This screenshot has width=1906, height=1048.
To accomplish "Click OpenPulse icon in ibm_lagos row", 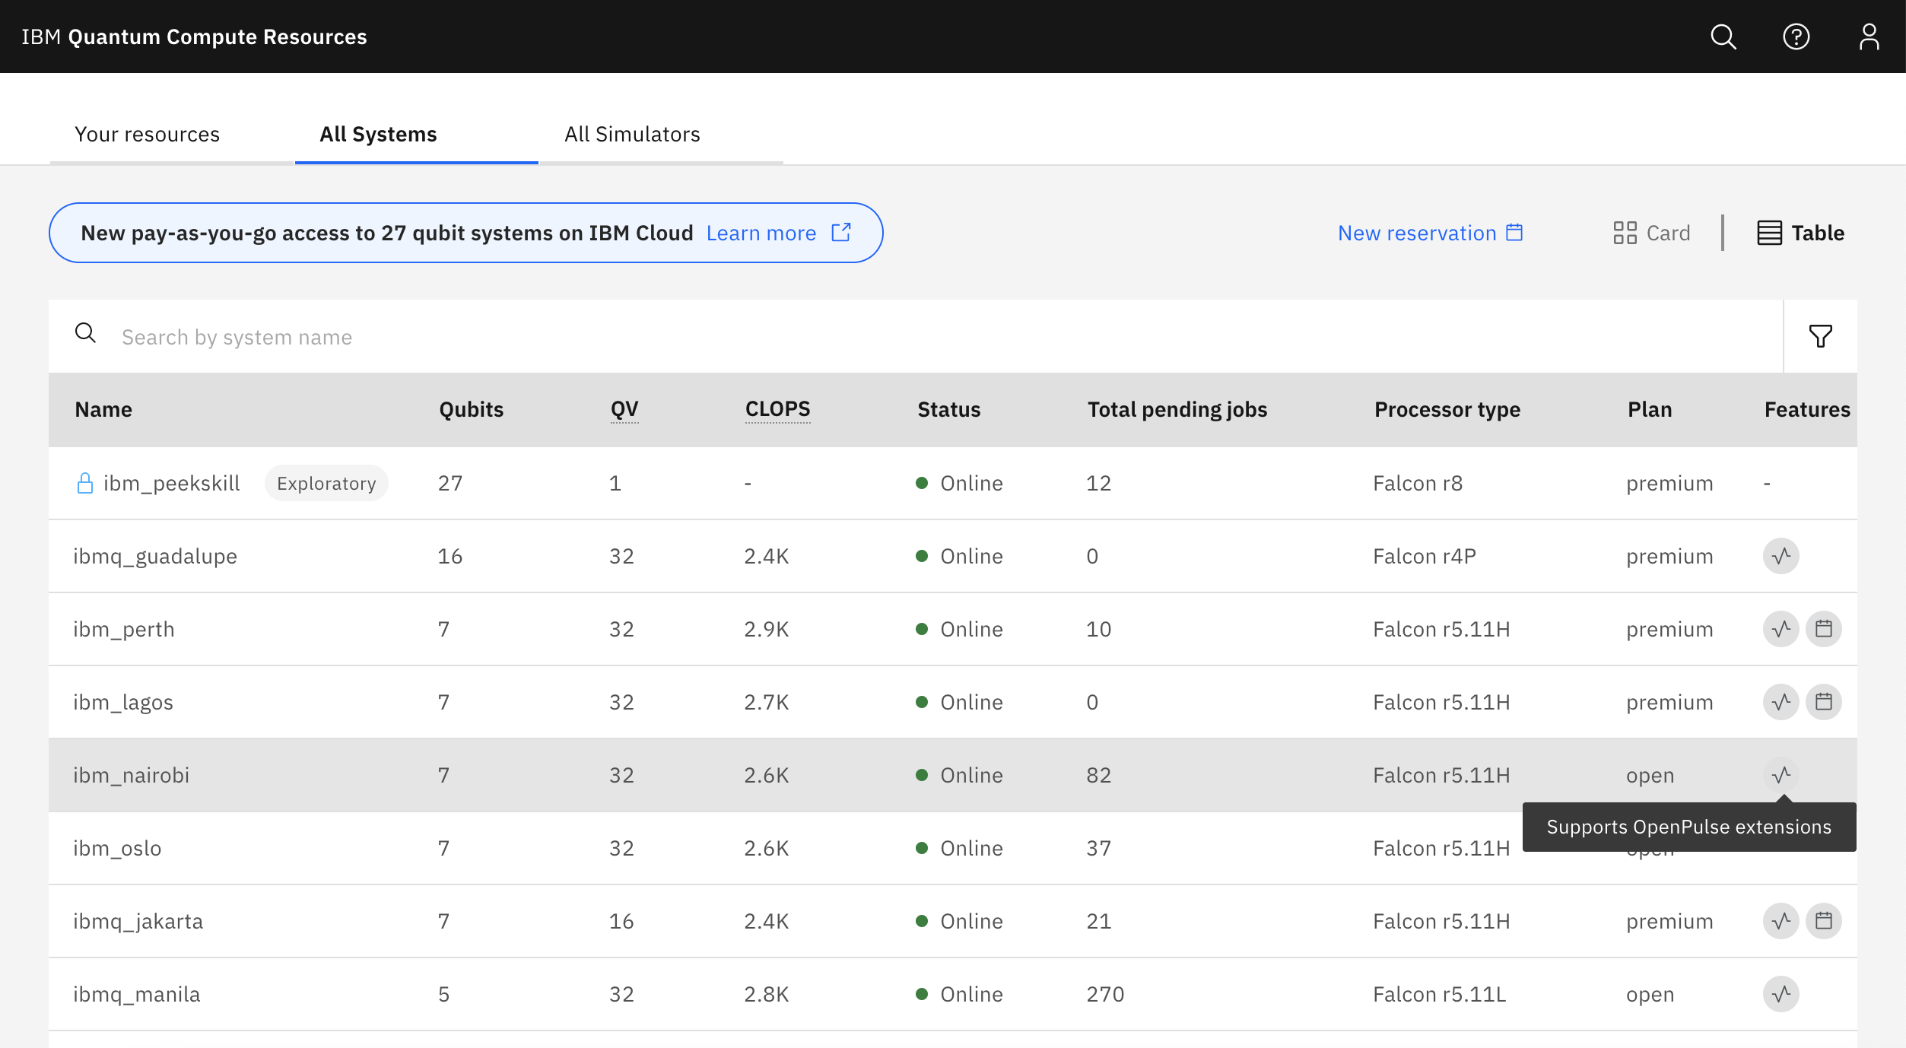I will click(1781, 702).
